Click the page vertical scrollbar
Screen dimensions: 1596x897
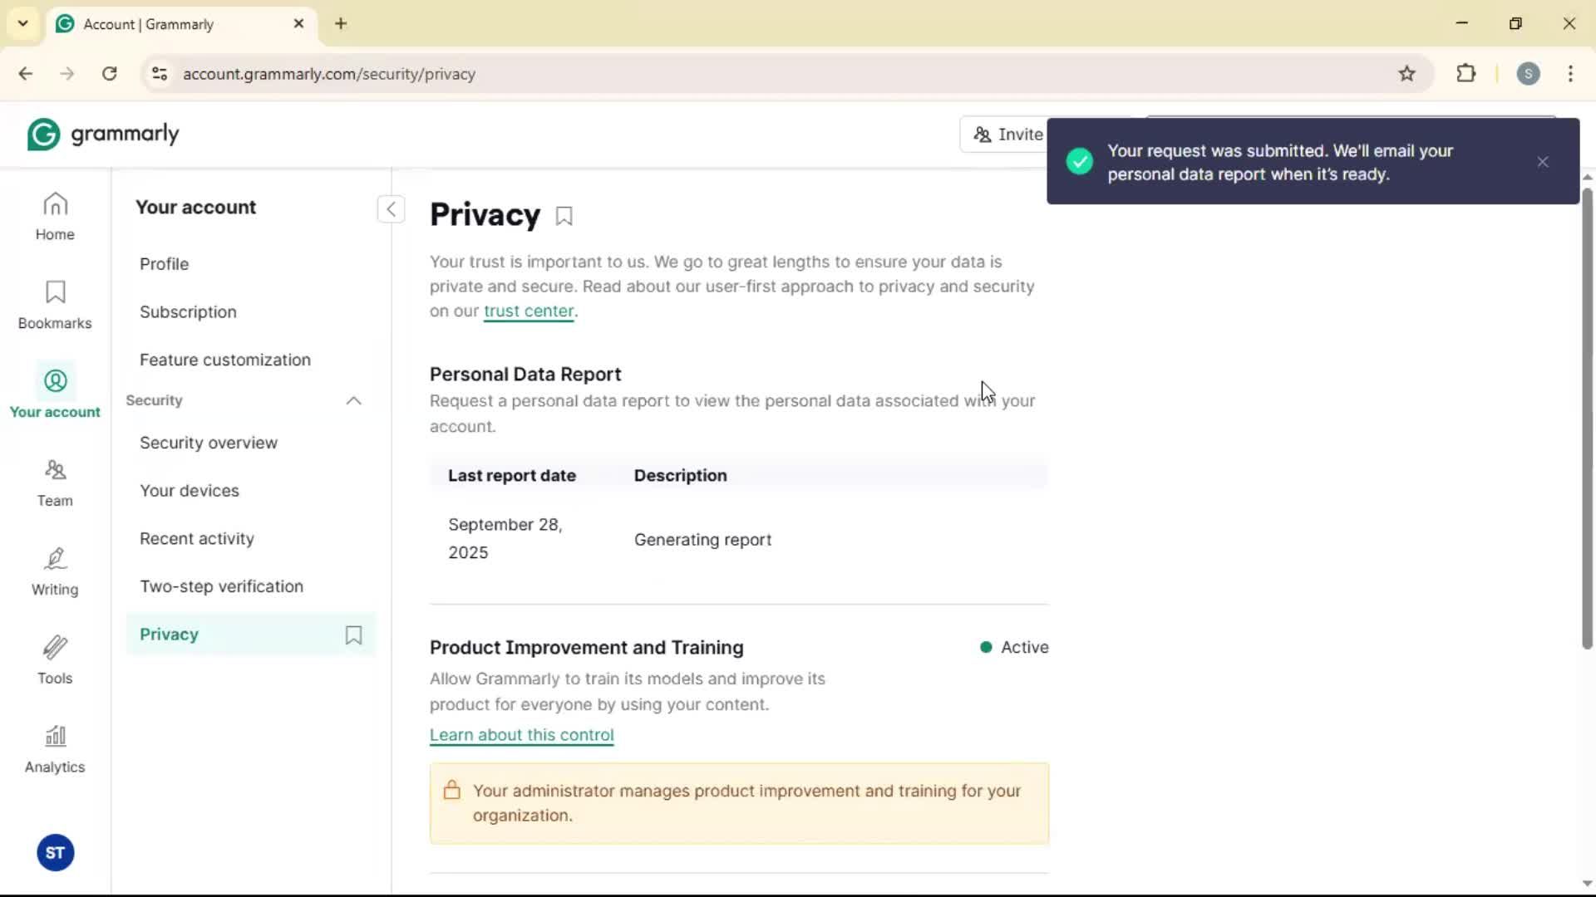1587,415
